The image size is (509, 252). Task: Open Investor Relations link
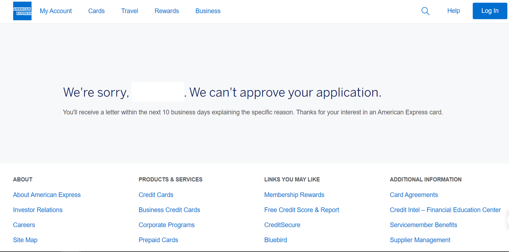point(38,210)
